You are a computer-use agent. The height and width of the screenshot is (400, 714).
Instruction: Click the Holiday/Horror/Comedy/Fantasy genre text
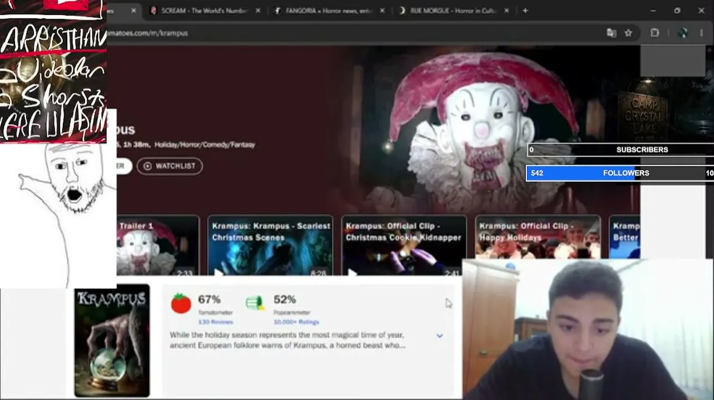(x=205, y=144)
